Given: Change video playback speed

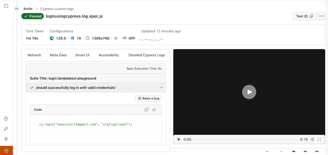Looking at the screenshot, I should coord(312,139).
